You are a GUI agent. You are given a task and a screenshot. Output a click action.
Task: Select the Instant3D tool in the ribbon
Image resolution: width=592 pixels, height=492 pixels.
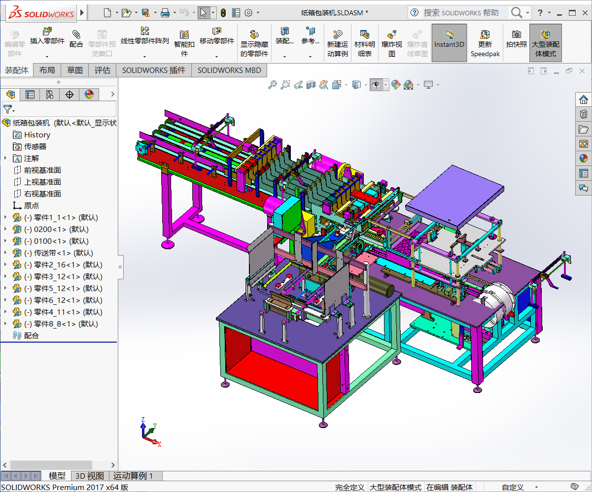pos(449,42)
